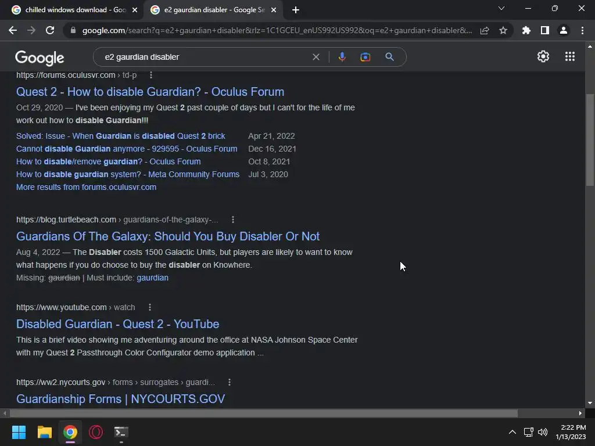Open 'Guardianship Forms | NYCOURTS.GOV' result
The image size is (595, 446).
pyautogui.click(x=120, y=399)
